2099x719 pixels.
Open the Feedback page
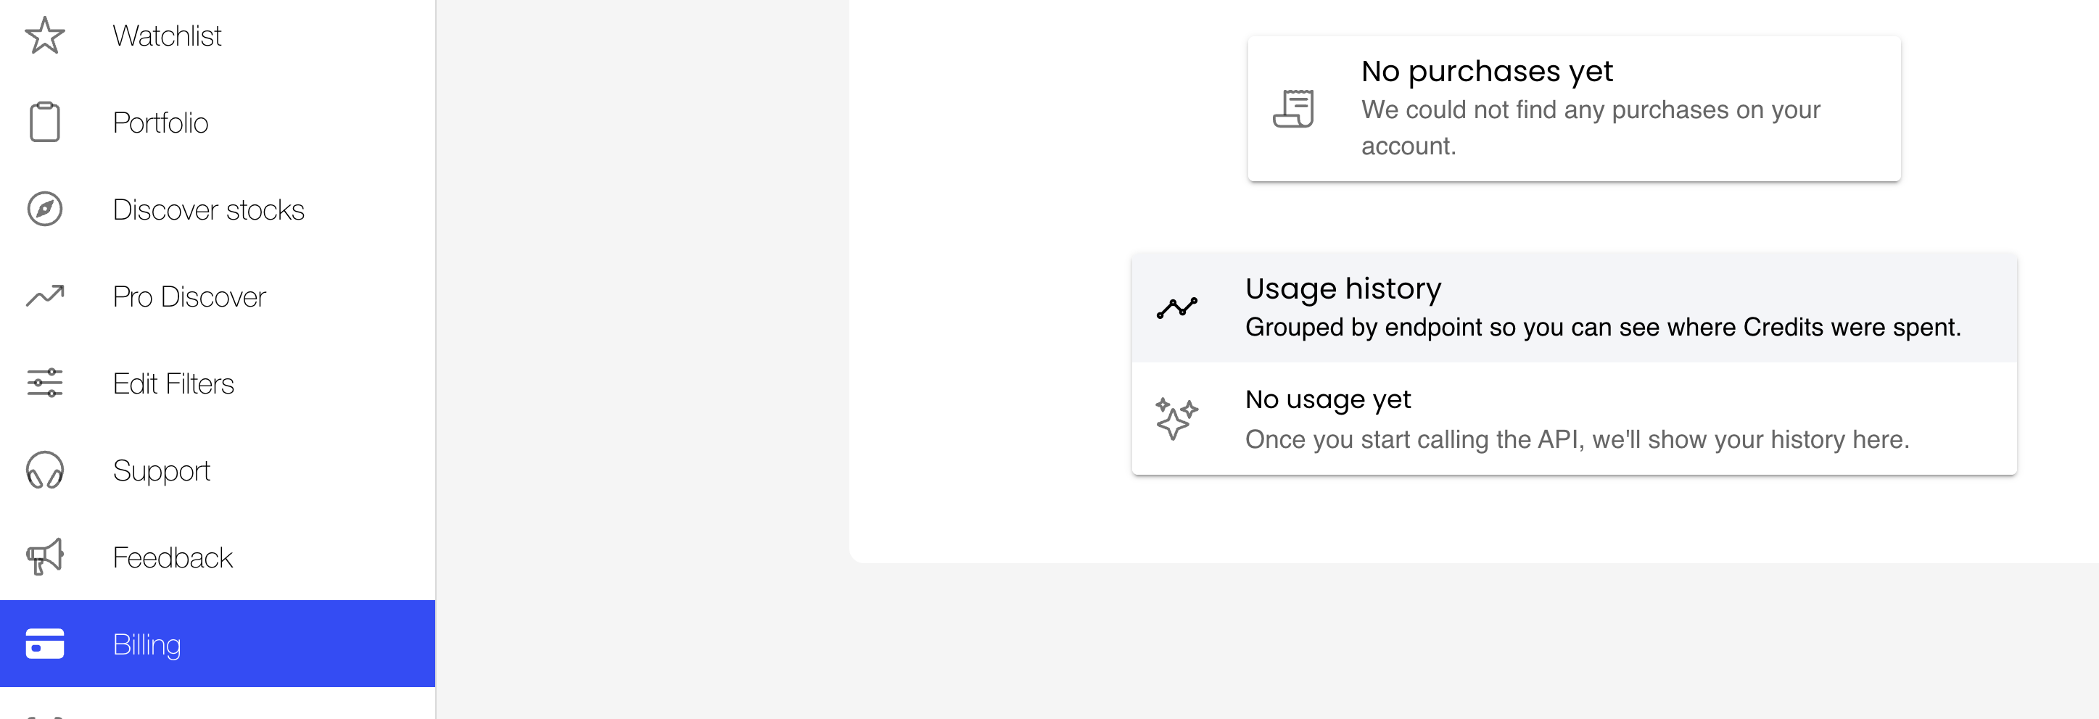tap(171, 557)
